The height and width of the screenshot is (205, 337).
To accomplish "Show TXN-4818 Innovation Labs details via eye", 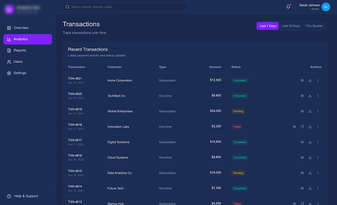I will [294, 127].
